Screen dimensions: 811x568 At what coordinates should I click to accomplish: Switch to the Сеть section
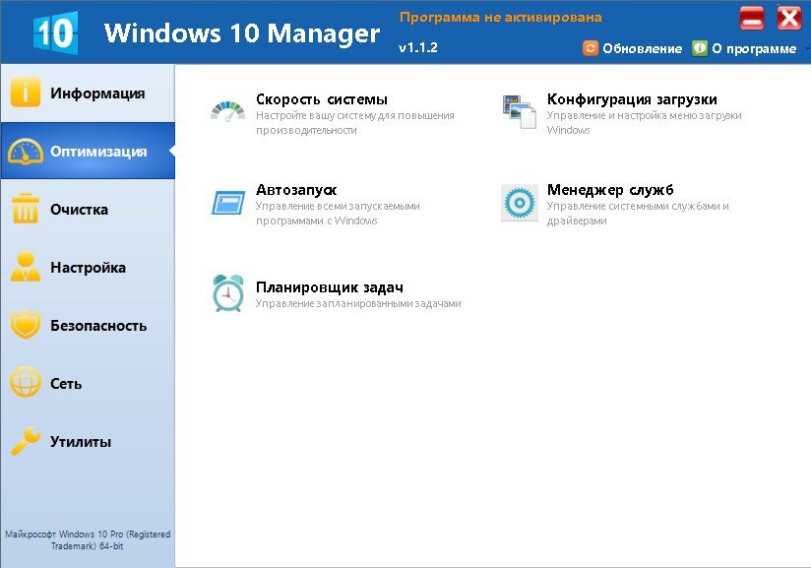point(88,383)
